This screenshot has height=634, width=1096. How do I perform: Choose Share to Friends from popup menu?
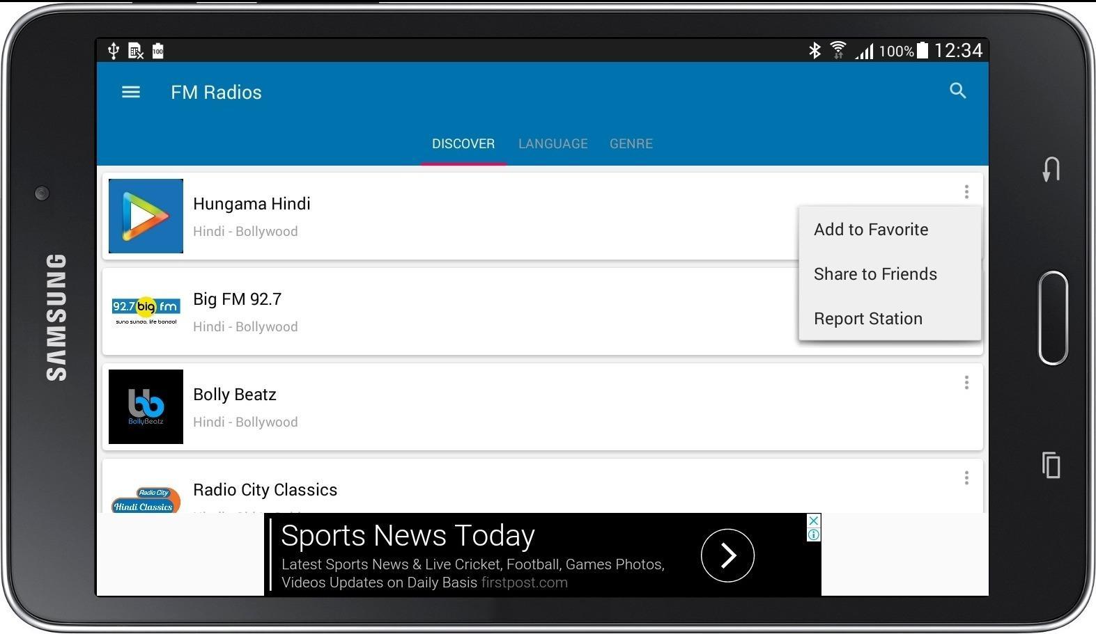click(890, 274)
